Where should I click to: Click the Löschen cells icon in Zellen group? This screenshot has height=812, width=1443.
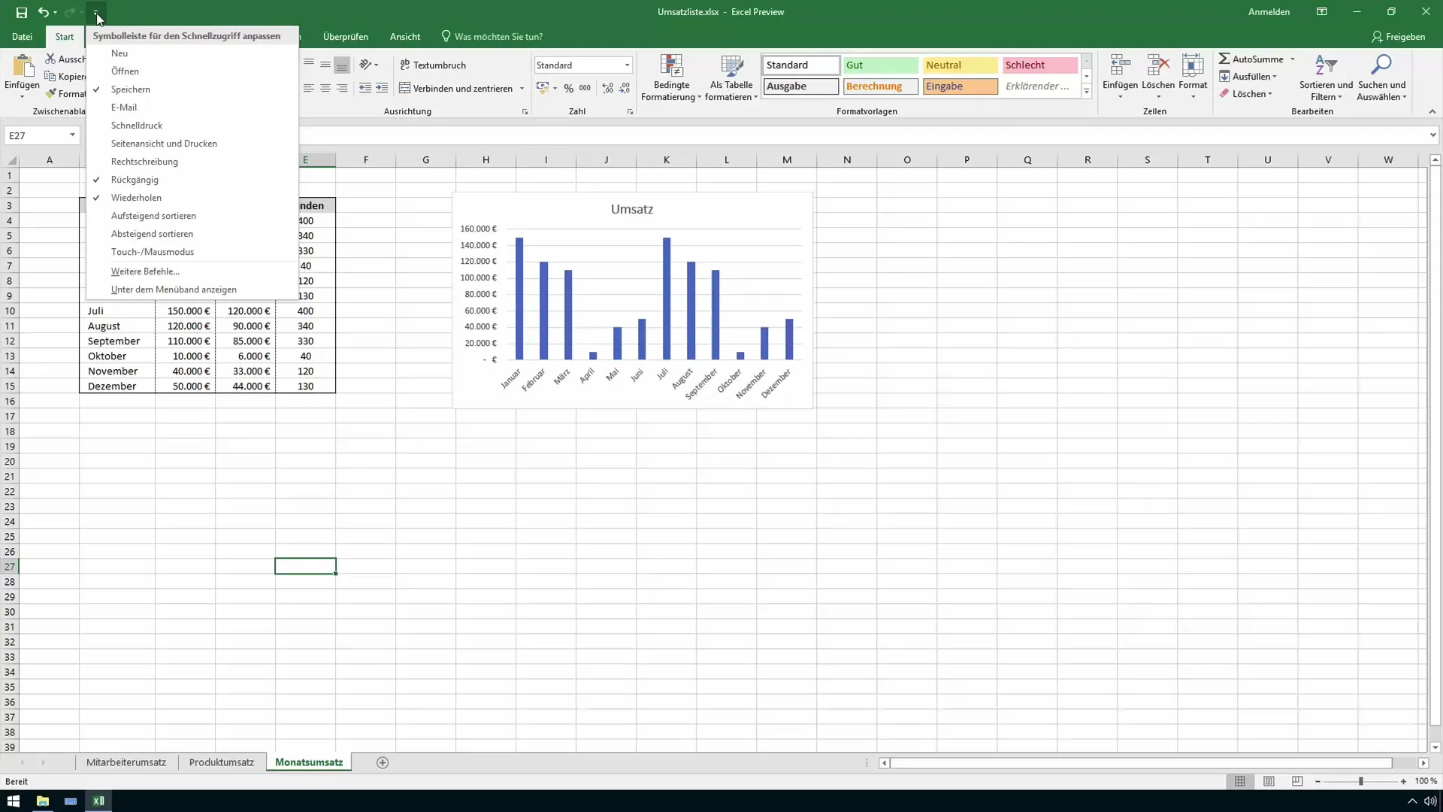pyautogui.click(x=1158, y=66)
